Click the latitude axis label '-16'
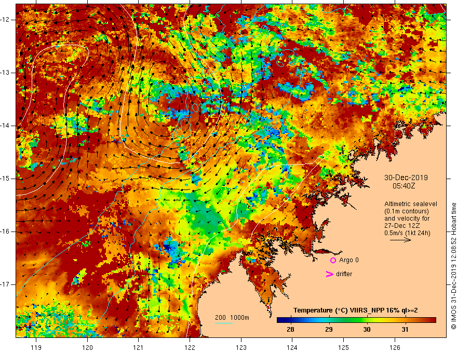 5,232
